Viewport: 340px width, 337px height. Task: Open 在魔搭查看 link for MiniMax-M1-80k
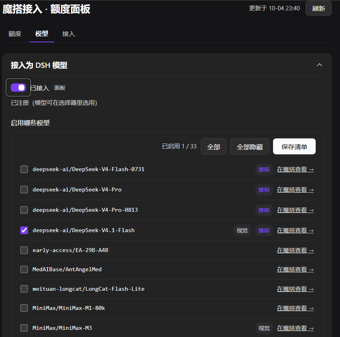point(295,308)
